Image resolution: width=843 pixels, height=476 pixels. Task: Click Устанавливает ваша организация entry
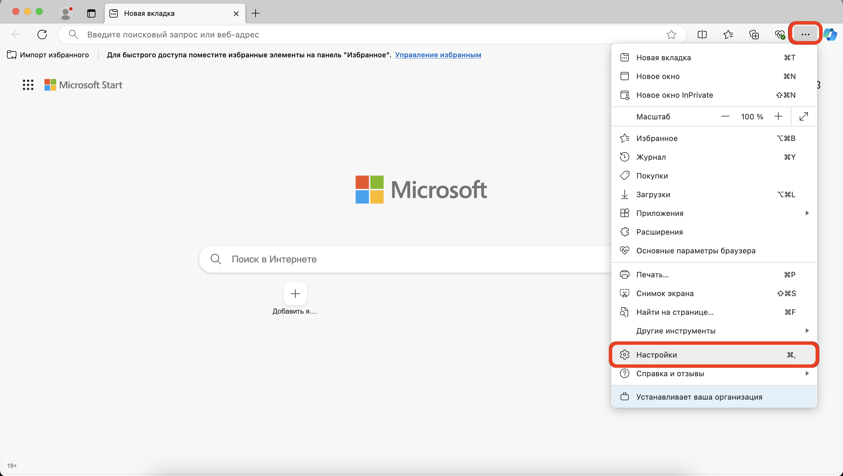click(714, 397)
